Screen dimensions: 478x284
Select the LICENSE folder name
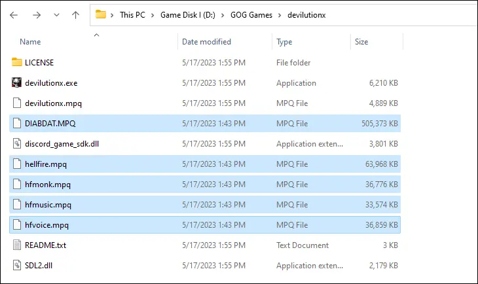(39, 62)
